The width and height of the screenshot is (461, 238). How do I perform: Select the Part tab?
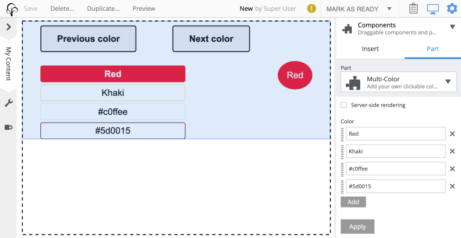coord(432,49)
